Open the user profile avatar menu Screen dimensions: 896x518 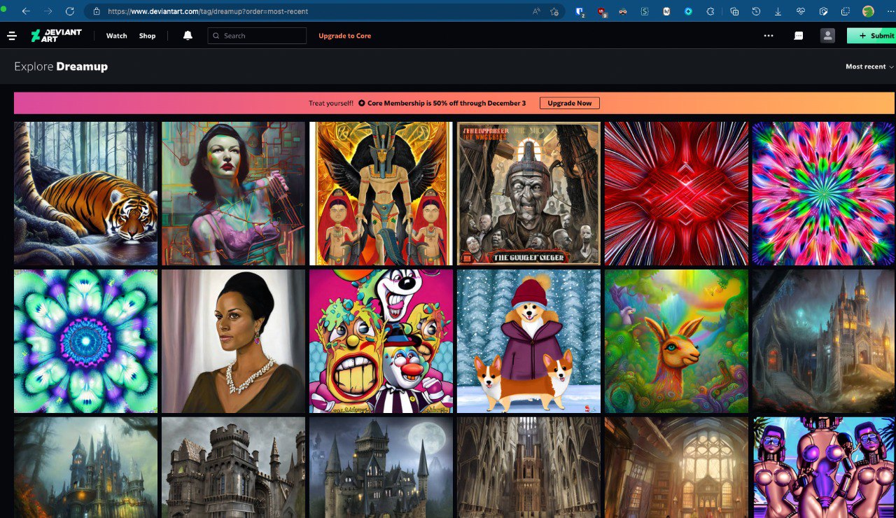click(827, 36)
